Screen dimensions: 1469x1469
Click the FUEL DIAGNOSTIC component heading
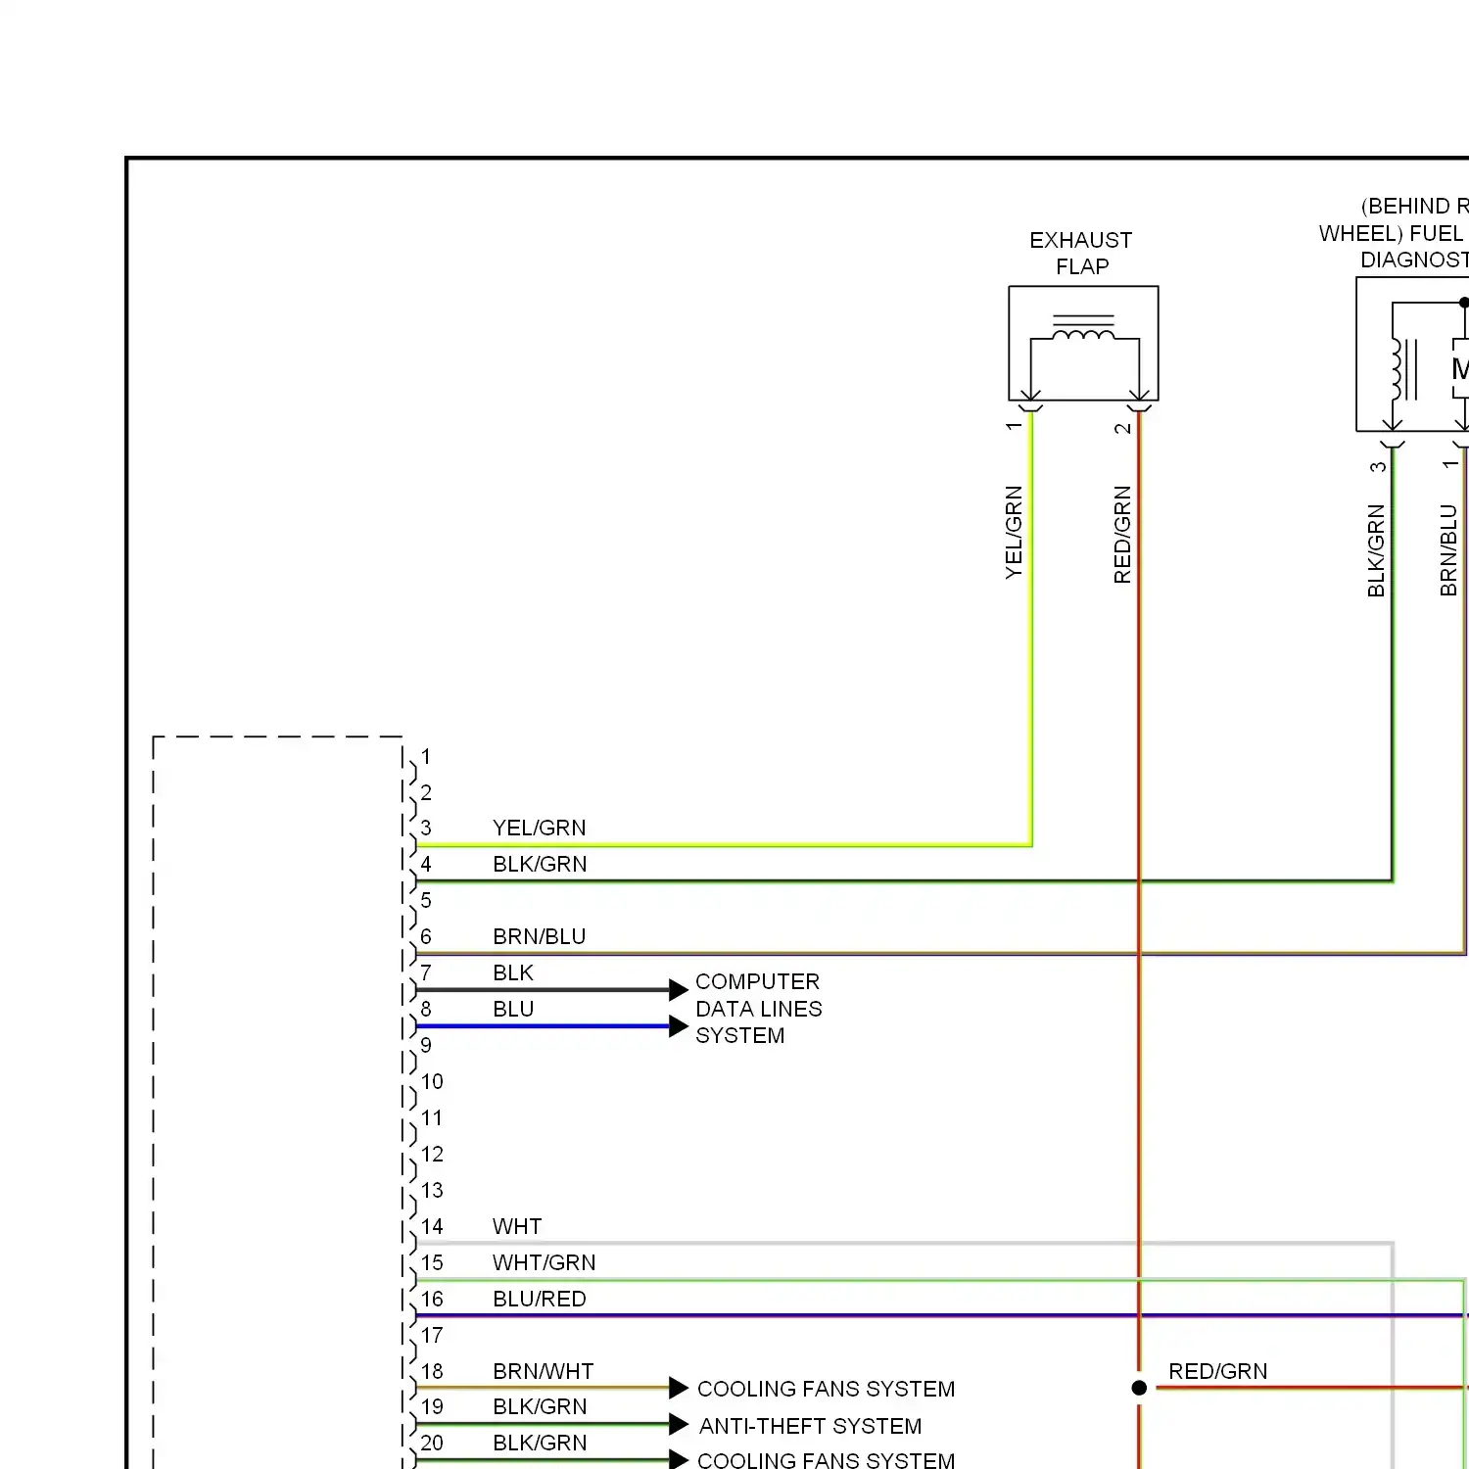(1393, 233)
